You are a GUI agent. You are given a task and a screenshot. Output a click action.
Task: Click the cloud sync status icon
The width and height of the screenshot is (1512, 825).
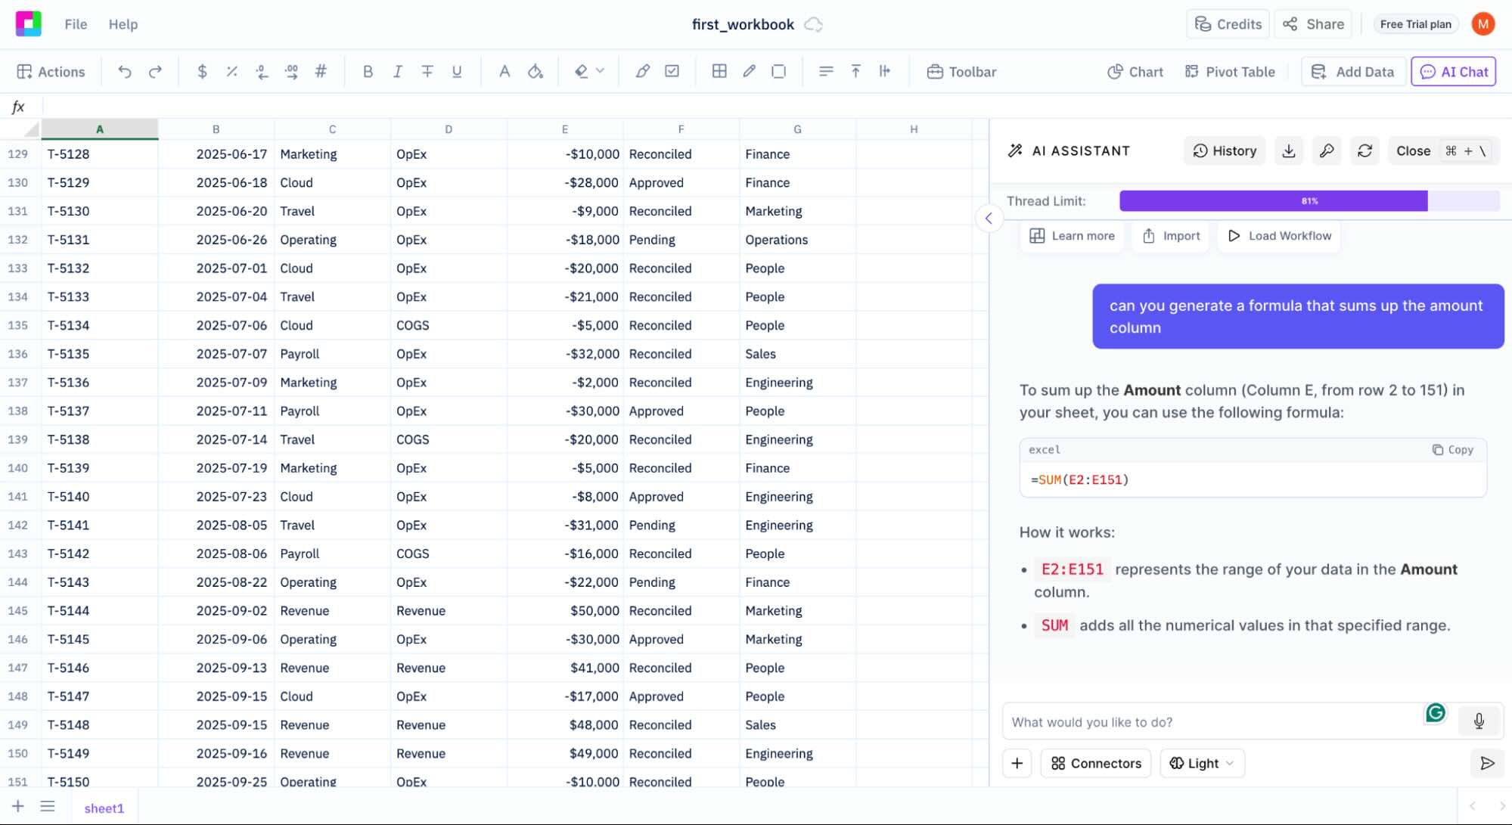coord(813,24)
